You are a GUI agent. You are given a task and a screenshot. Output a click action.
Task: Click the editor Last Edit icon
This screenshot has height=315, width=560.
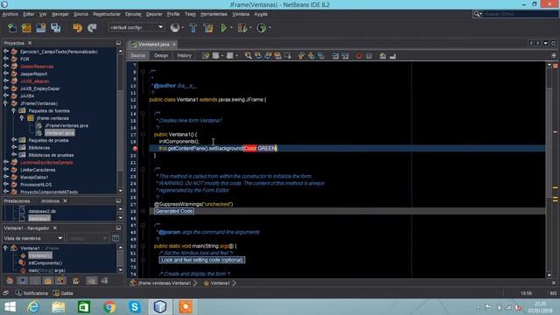206,56
